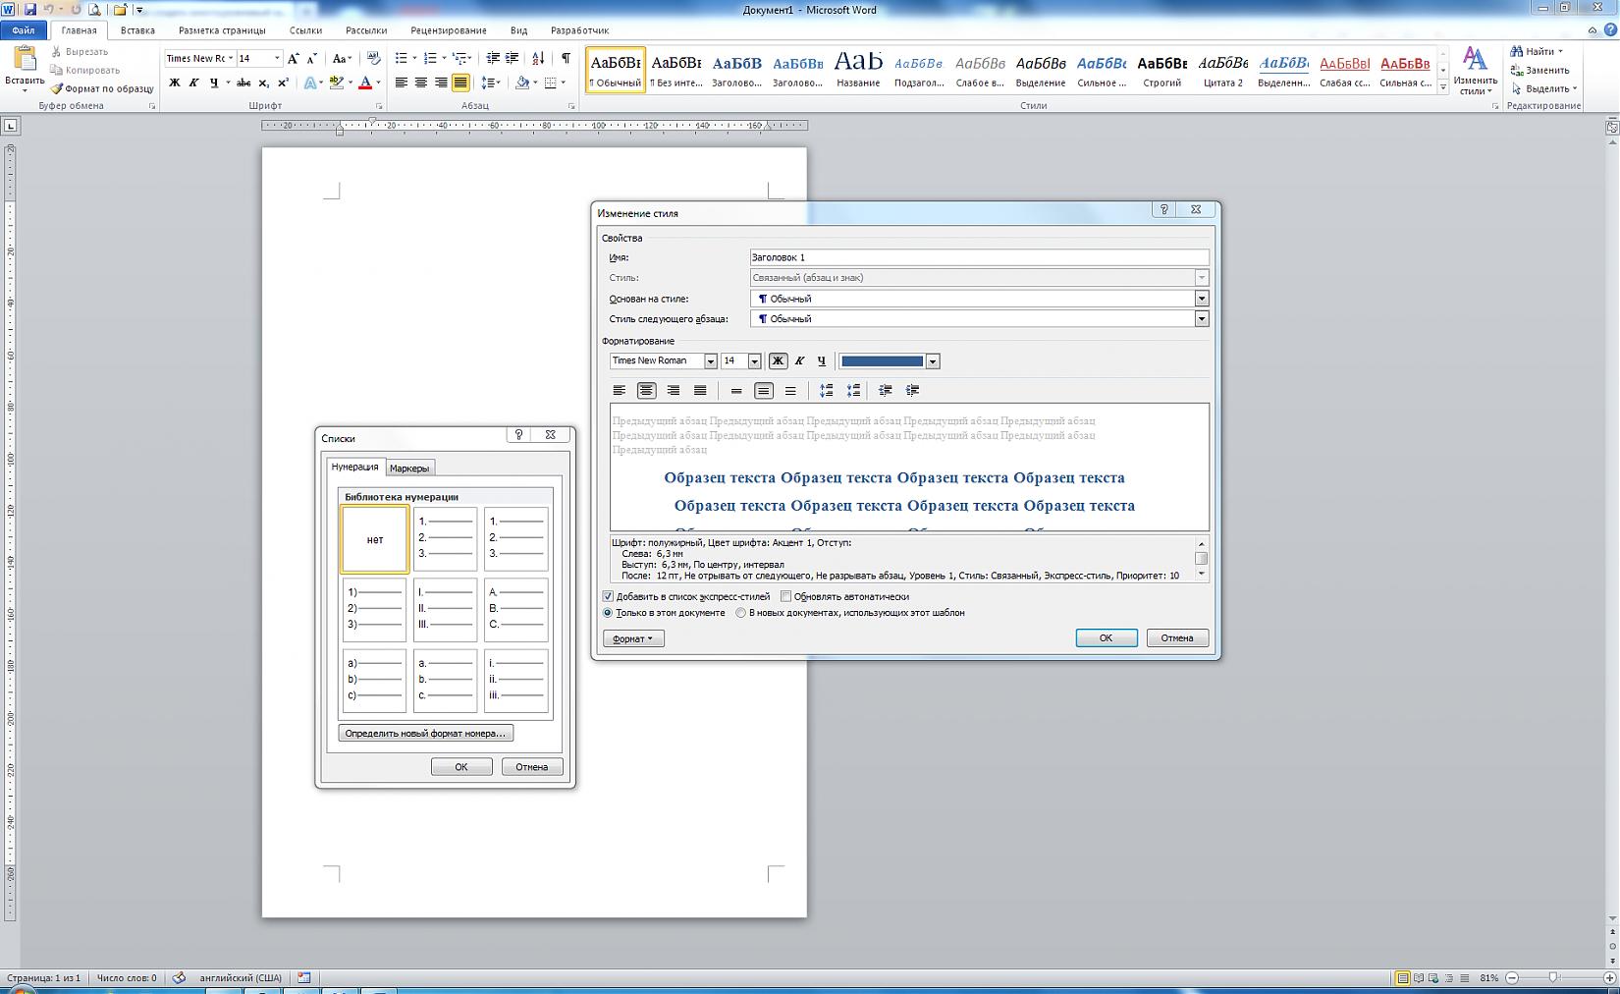Select new documents based on template option
This screenshot has width=1620, height=994.
(x=741, y=613)
